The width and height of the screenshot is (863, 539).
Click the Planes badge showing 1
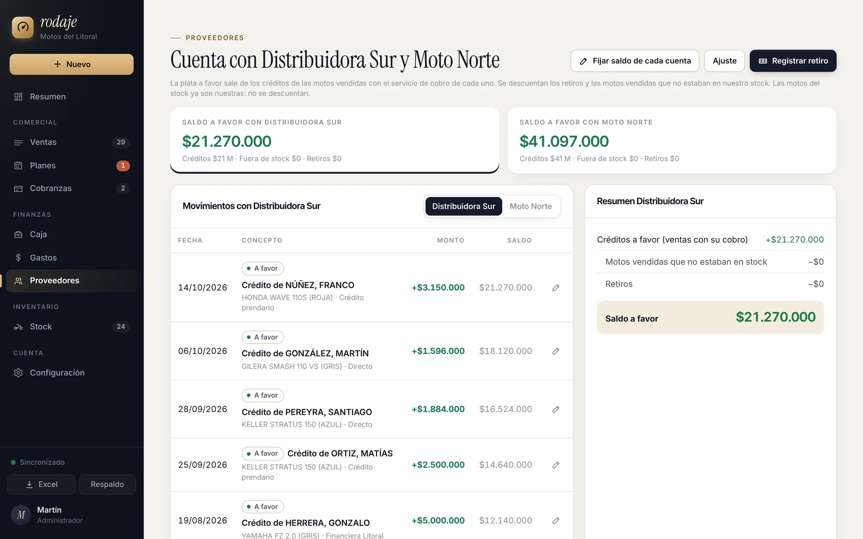123,166
